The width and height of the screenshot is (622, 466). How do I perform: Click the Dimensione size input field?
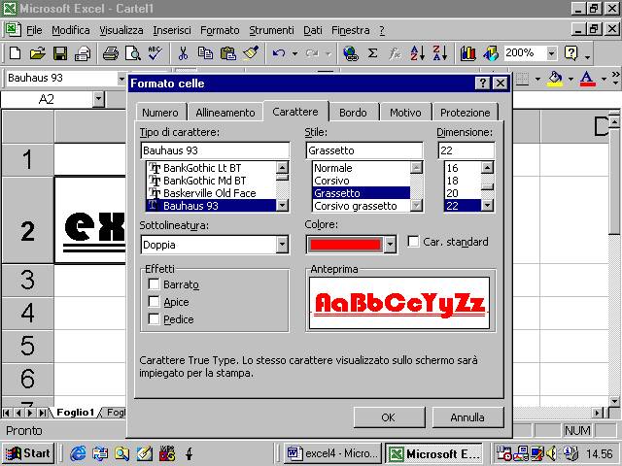coord(466,150)
